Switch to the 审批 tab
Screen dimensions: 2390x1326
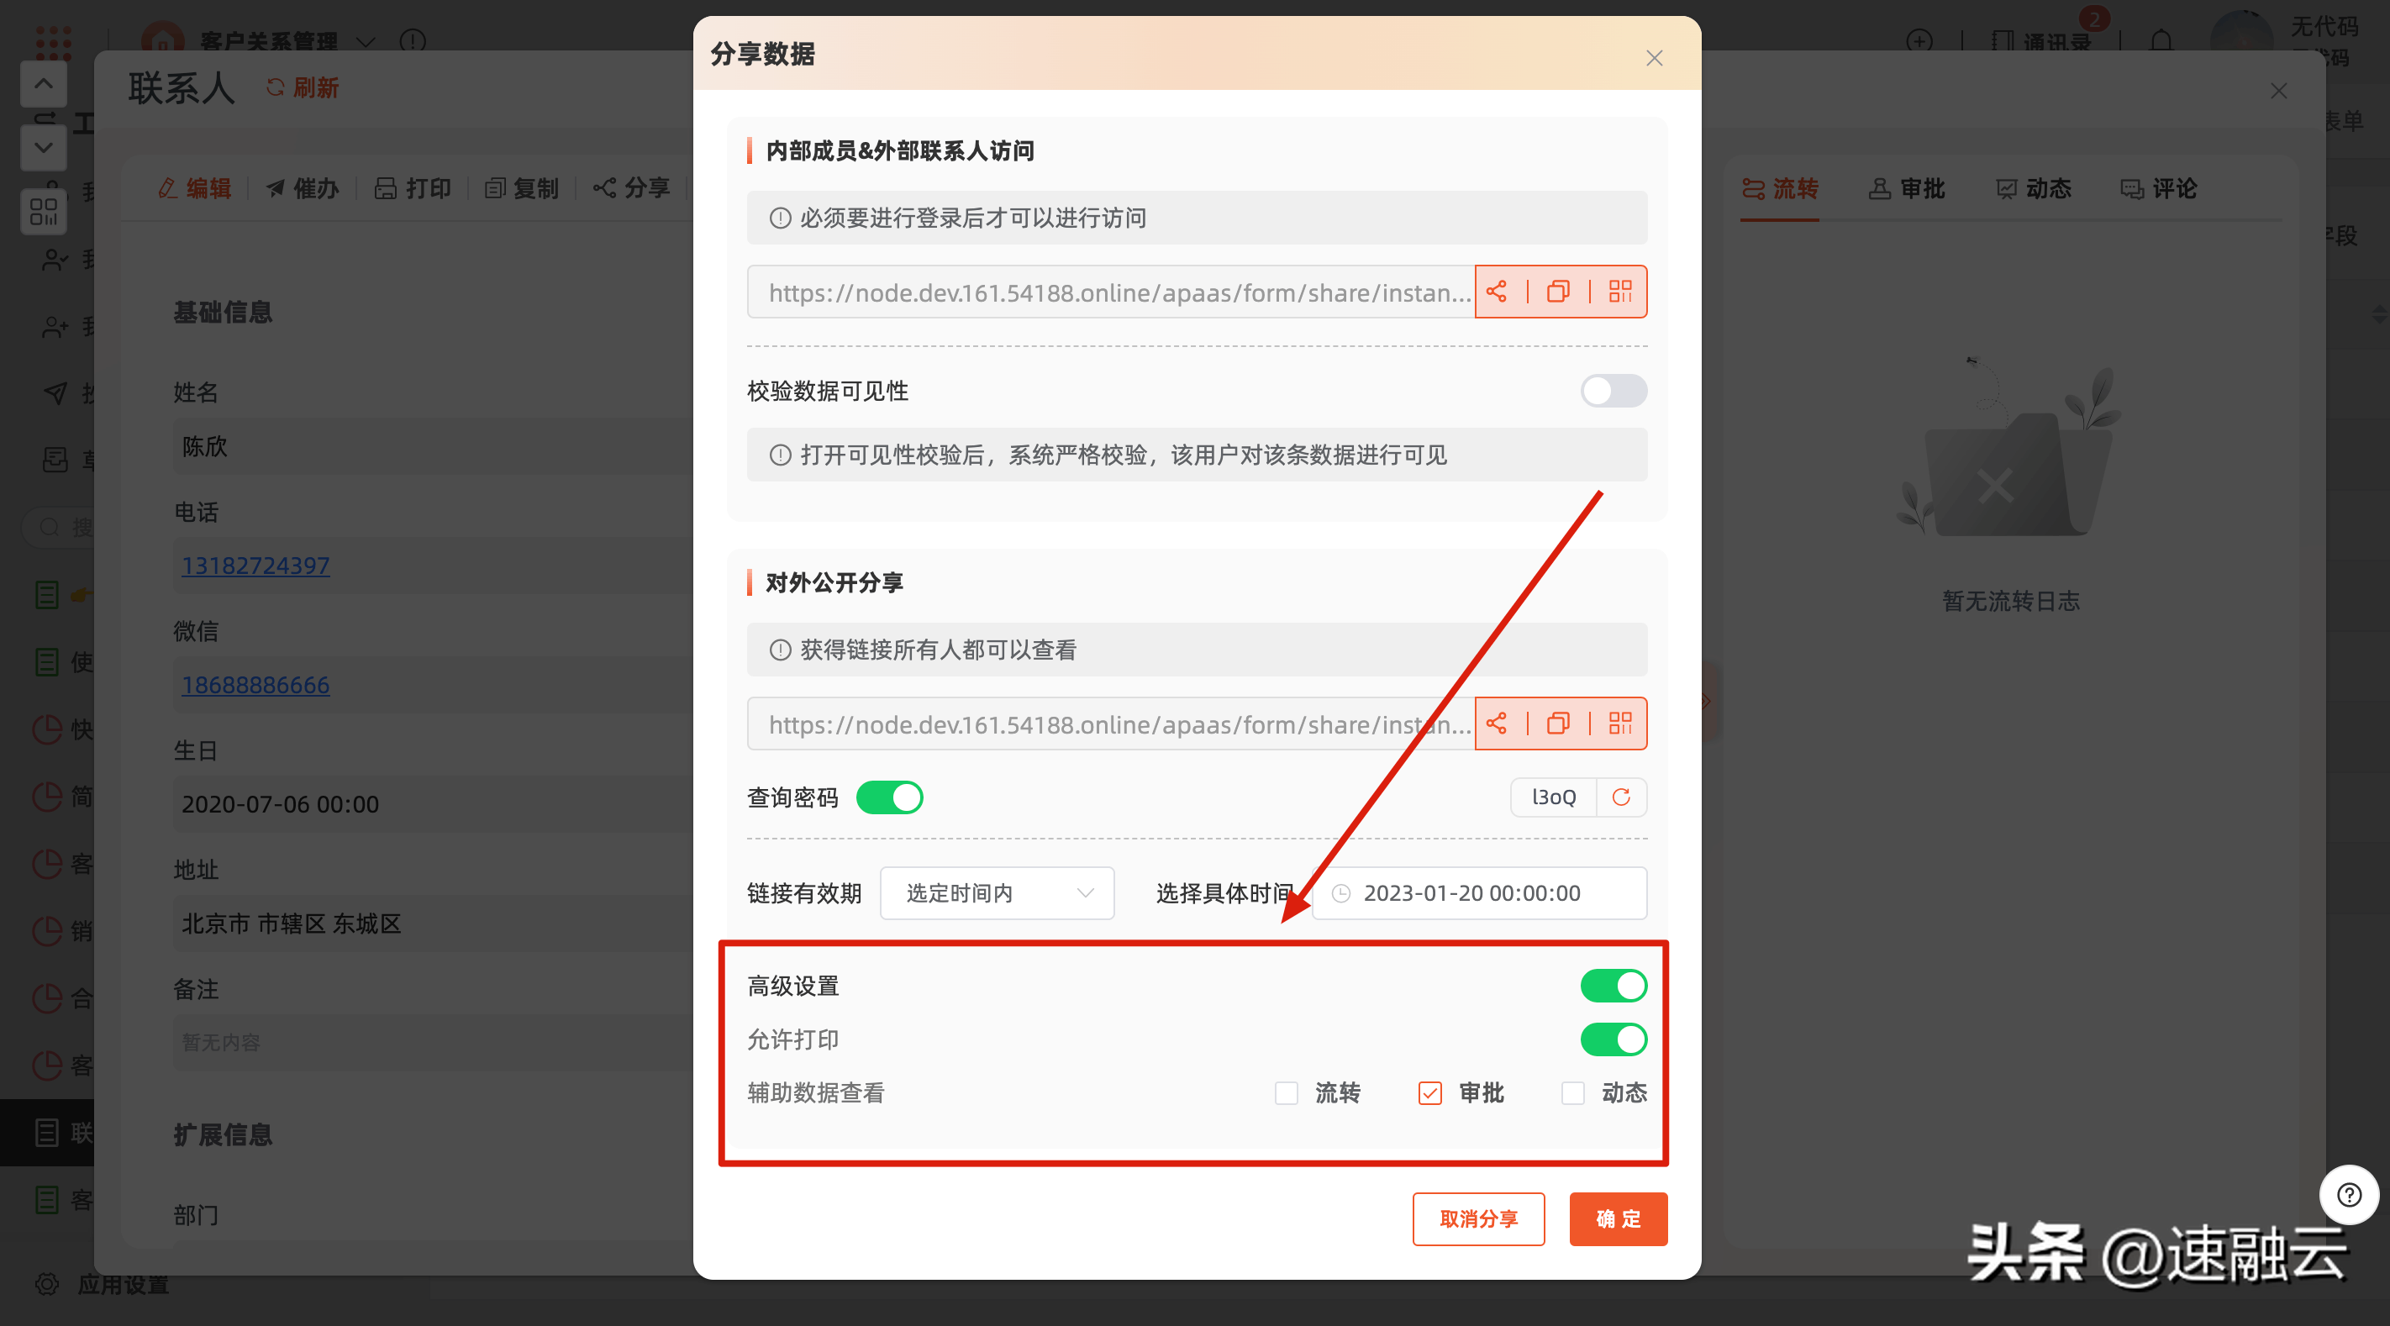point(1907,189)
